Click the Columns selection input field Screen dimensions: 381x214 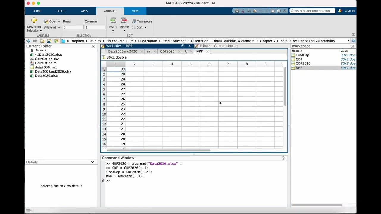pyautogui.click(x=95, y=27)
